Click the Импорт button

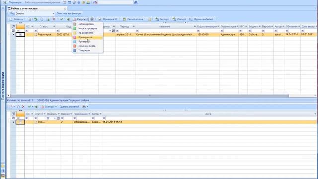point(179,19)
